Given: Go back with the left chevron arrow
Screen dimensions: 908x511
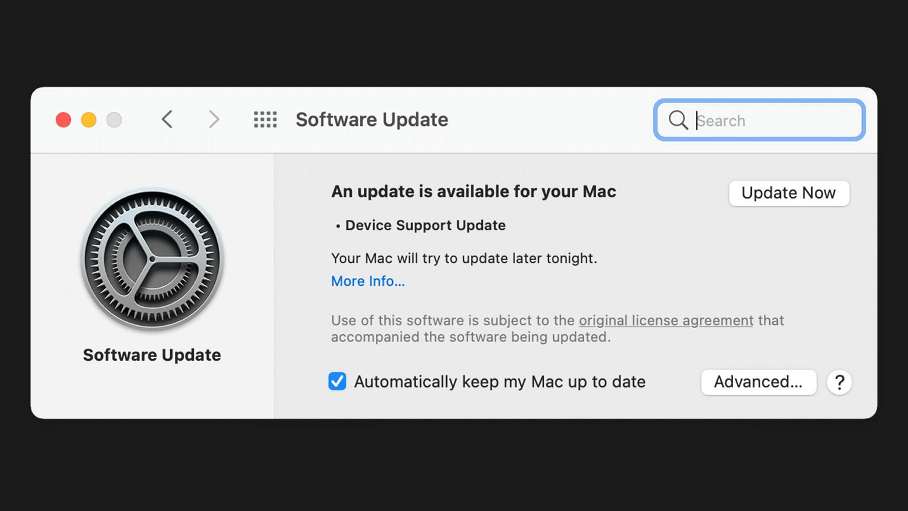Looking at the screenshot, I should (168, 119).
